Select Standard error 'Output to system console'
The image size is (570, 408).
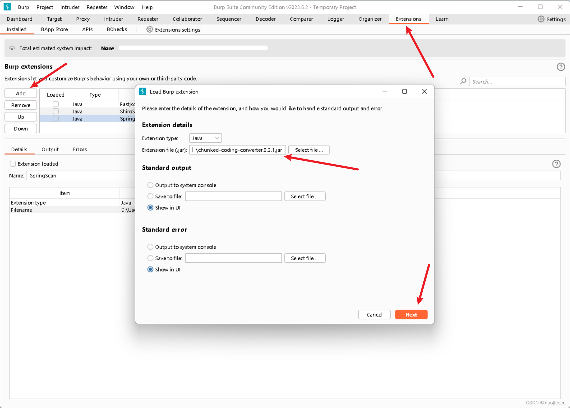[x=150, y=247]
